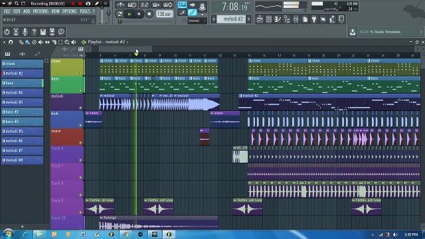
Task: Select the slip tool in playlist toolbar
Action: point(47,42)
